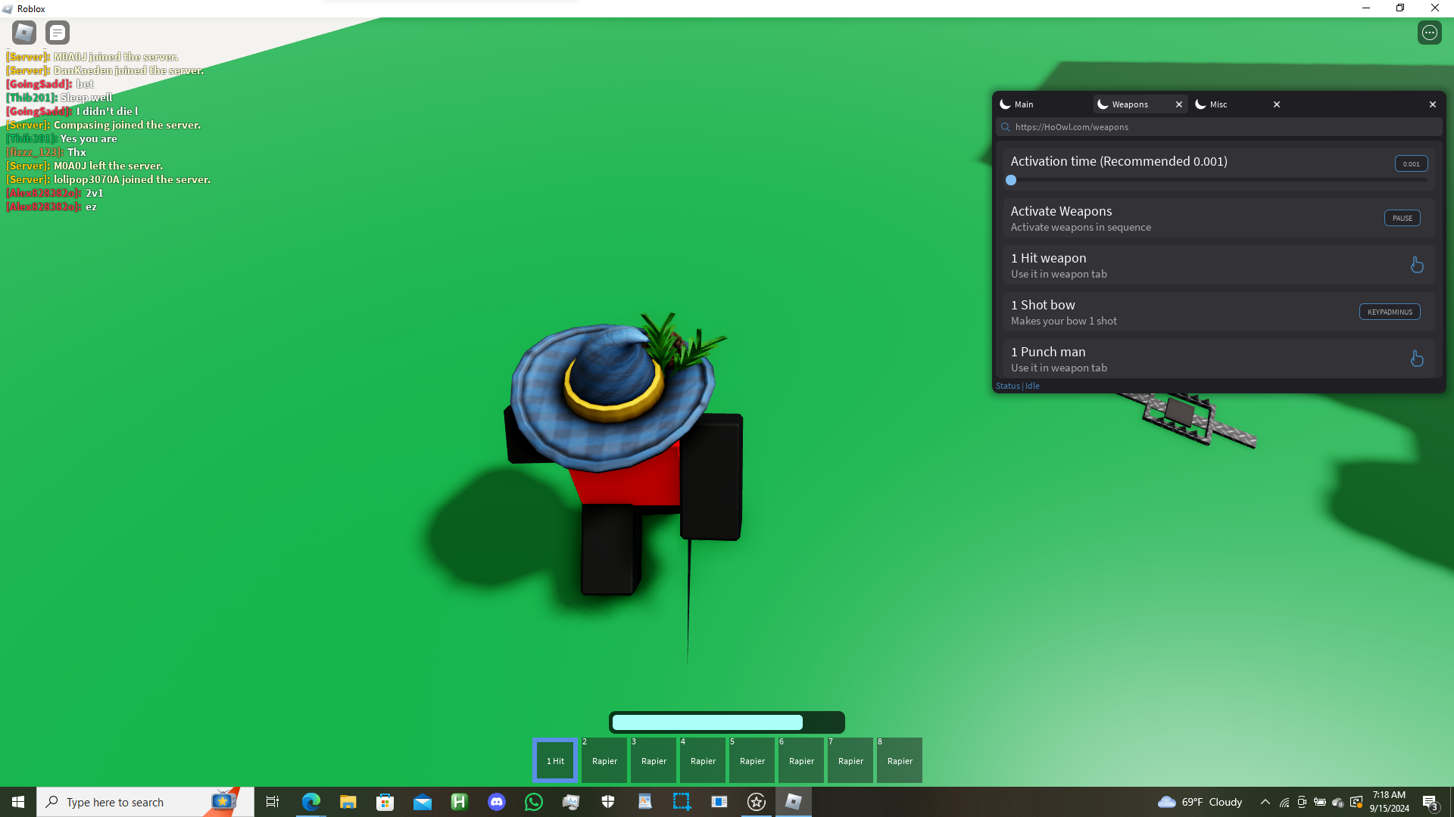Open Microsoft Edge from the taskbar
This screenshot has height=817, width=1454.
pyautogui.click(x=311, y=802)
